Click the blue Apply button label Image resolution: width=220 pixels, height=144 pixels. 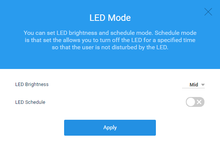(x=110, y=128)
